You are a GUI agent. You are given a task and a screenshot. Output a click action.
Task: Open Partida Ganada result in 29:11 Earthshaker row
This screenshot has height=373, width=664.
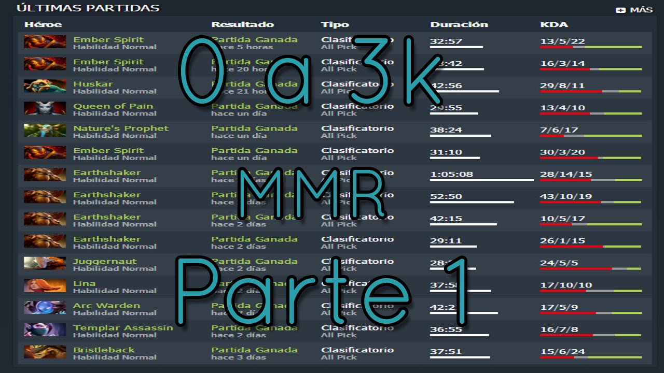coord(254,239)
